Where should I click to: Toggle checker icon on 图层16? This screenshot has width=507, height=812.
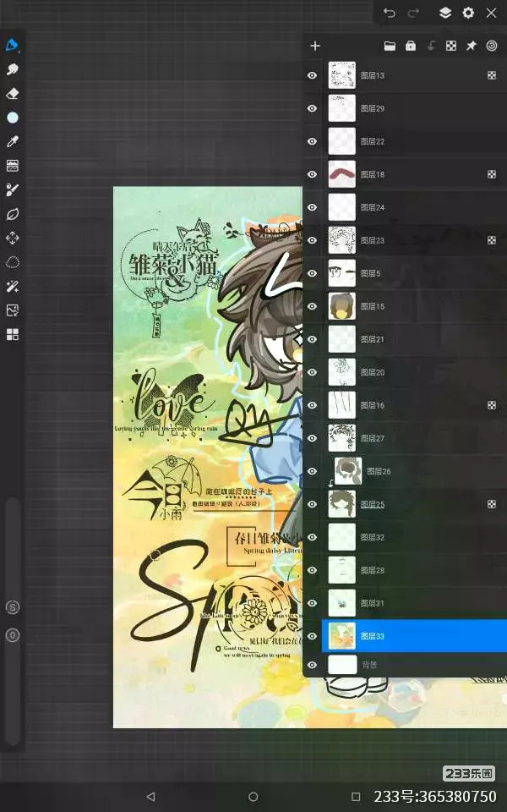tap(492, 405)
